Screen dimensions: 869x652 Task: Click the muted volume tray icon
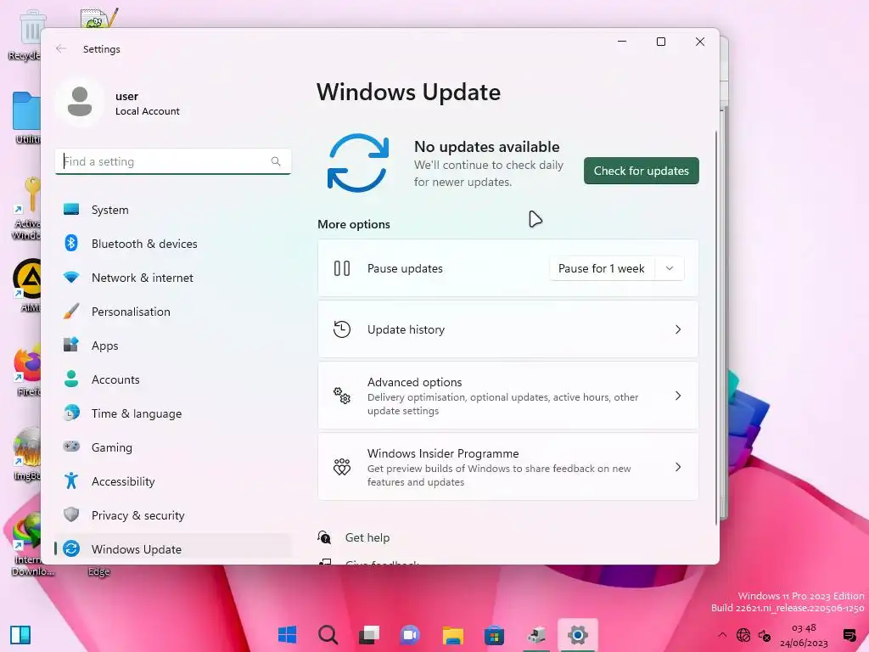pos(765,635)
